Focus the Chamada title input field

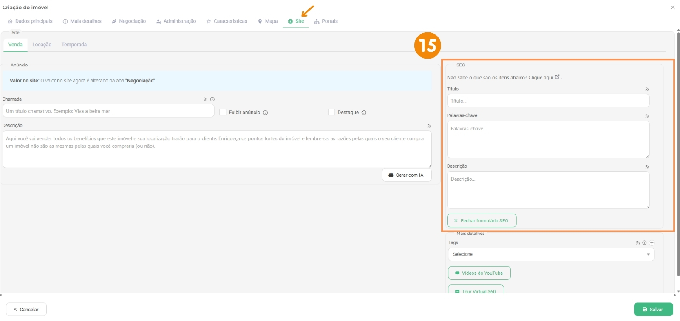pos(108,111)
